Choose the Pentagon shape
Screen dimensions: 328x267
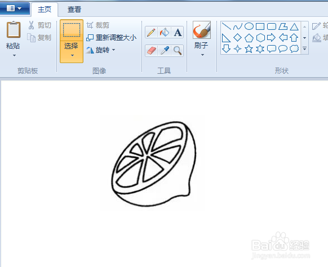click(249, 38)
